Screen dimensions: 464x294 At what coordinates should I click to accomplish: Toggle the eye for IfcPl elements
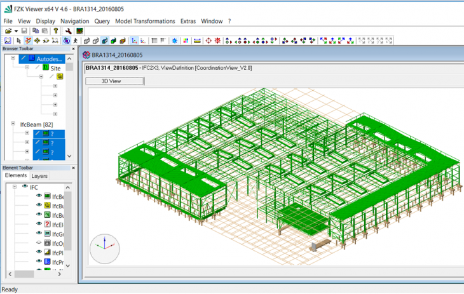pos(39,253)
